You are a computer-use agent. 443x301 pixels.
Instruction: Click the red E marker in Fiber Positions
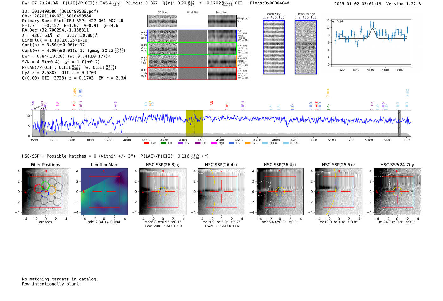(25, 192)
